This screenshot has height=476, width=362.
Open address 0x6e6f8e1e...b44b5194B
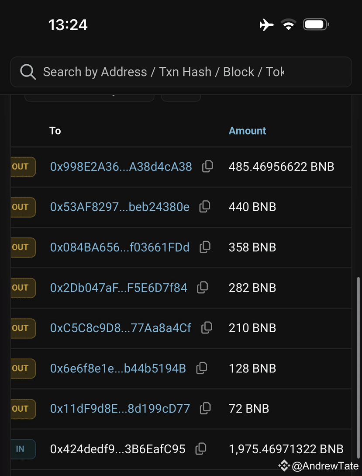point(118,368)
